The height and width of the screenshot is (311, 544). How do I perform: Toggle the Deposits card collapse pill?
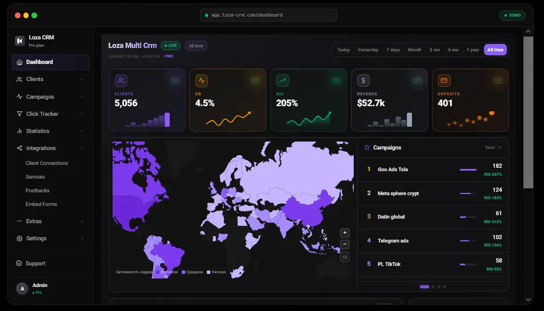[x=498, y=80]
